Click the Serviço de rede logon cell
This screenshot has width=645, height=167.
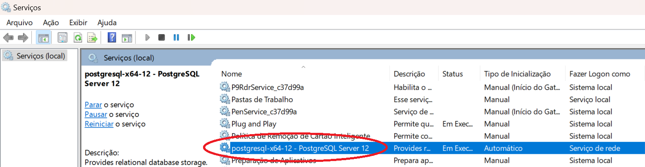pyautogui.click(x=595, y=148)
